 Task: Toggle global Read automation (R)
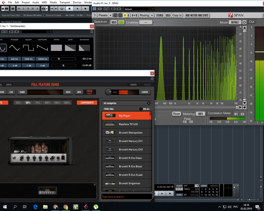pos(28,8)
